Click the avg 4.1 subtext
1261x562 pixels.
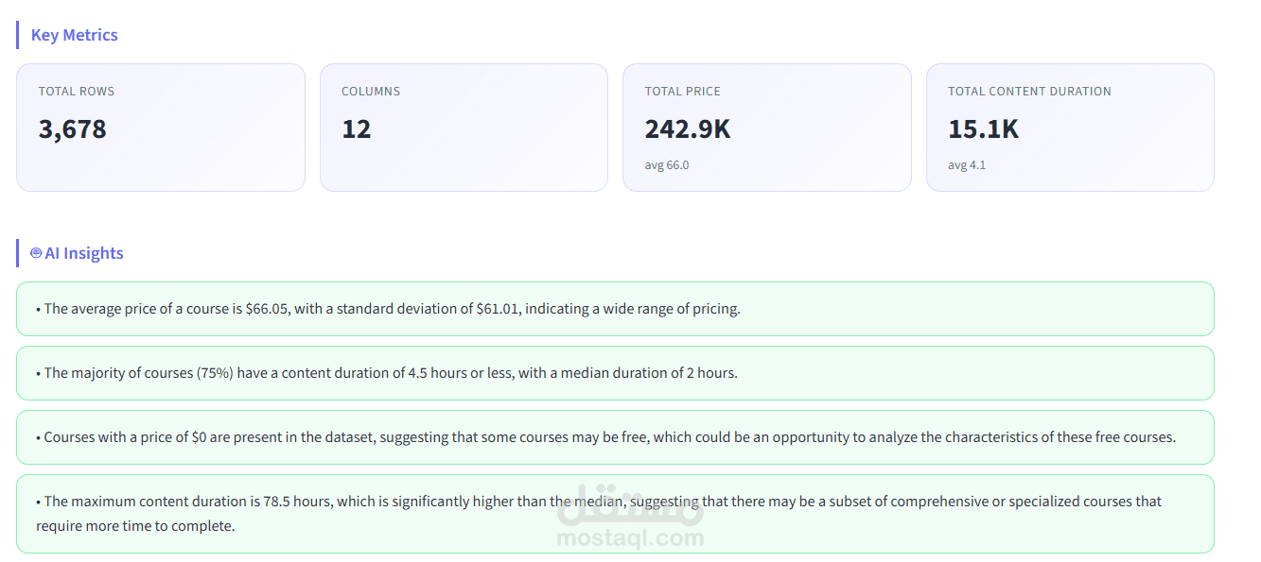click(x=967, y=165)
